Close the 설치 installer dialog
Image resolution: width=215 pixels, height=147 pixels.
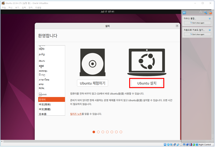[x=177, y=26]
